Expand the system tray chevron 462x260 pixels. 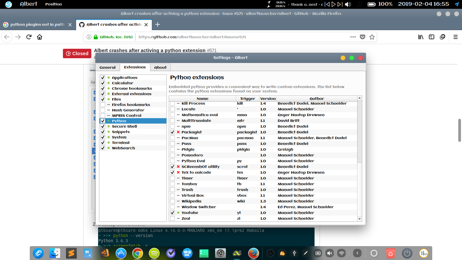point(357,253)
